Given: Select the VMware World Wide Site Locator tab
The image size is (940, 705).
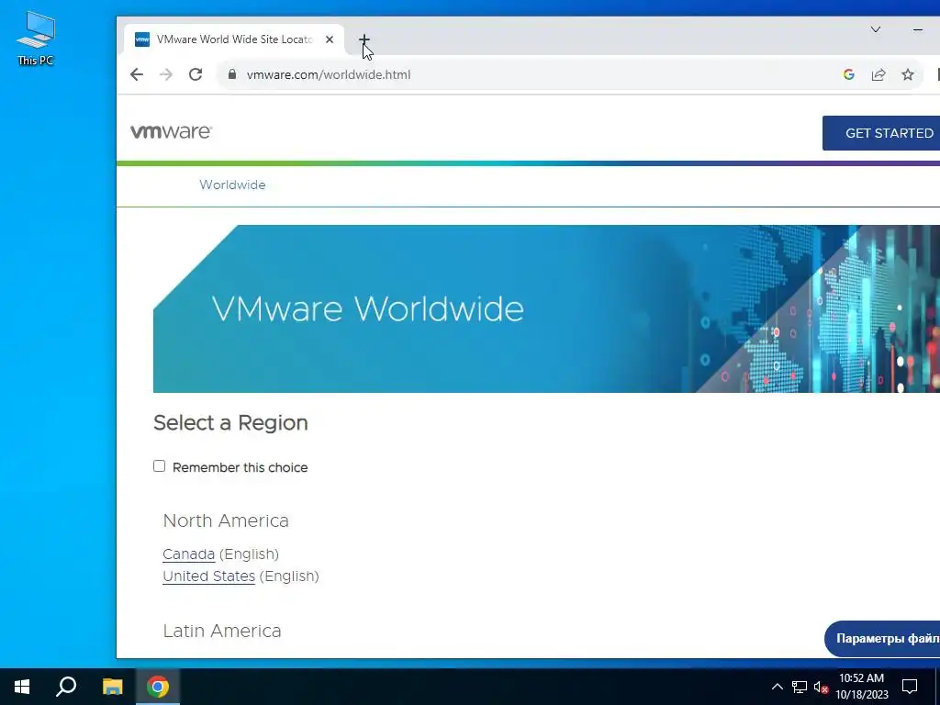Looking at the screenshot, I should [234, 39].
